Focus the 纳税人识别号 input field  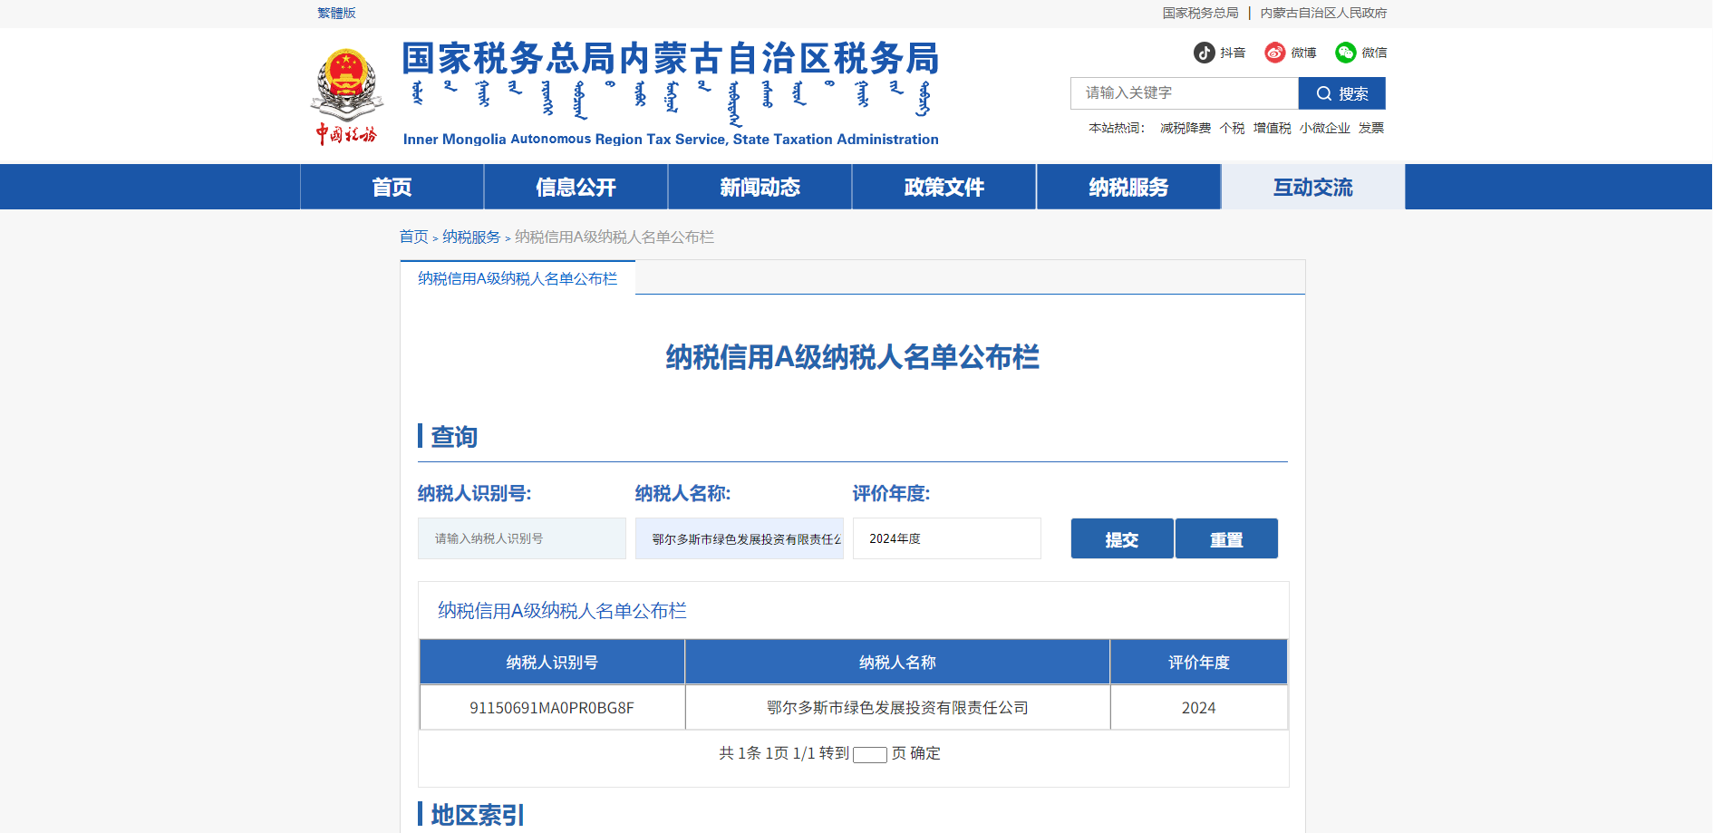pos(521,538)
